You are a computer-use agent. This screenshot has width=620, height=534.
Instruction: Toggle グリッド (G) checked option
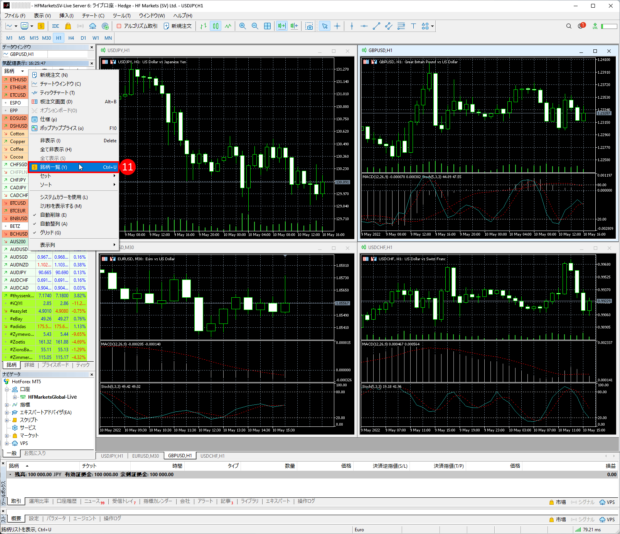pos(51,233)
